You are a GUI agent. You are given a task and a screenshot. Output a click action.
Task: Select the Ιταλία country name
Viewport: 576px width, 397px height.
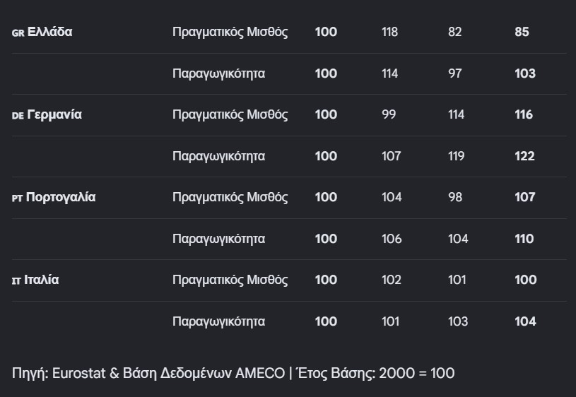pyautogui.click(x=41, y=280)
